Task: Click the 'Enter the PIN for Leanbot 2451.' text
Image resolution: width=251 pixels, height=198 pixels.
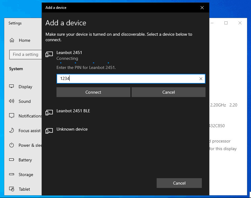Action: 86,67
